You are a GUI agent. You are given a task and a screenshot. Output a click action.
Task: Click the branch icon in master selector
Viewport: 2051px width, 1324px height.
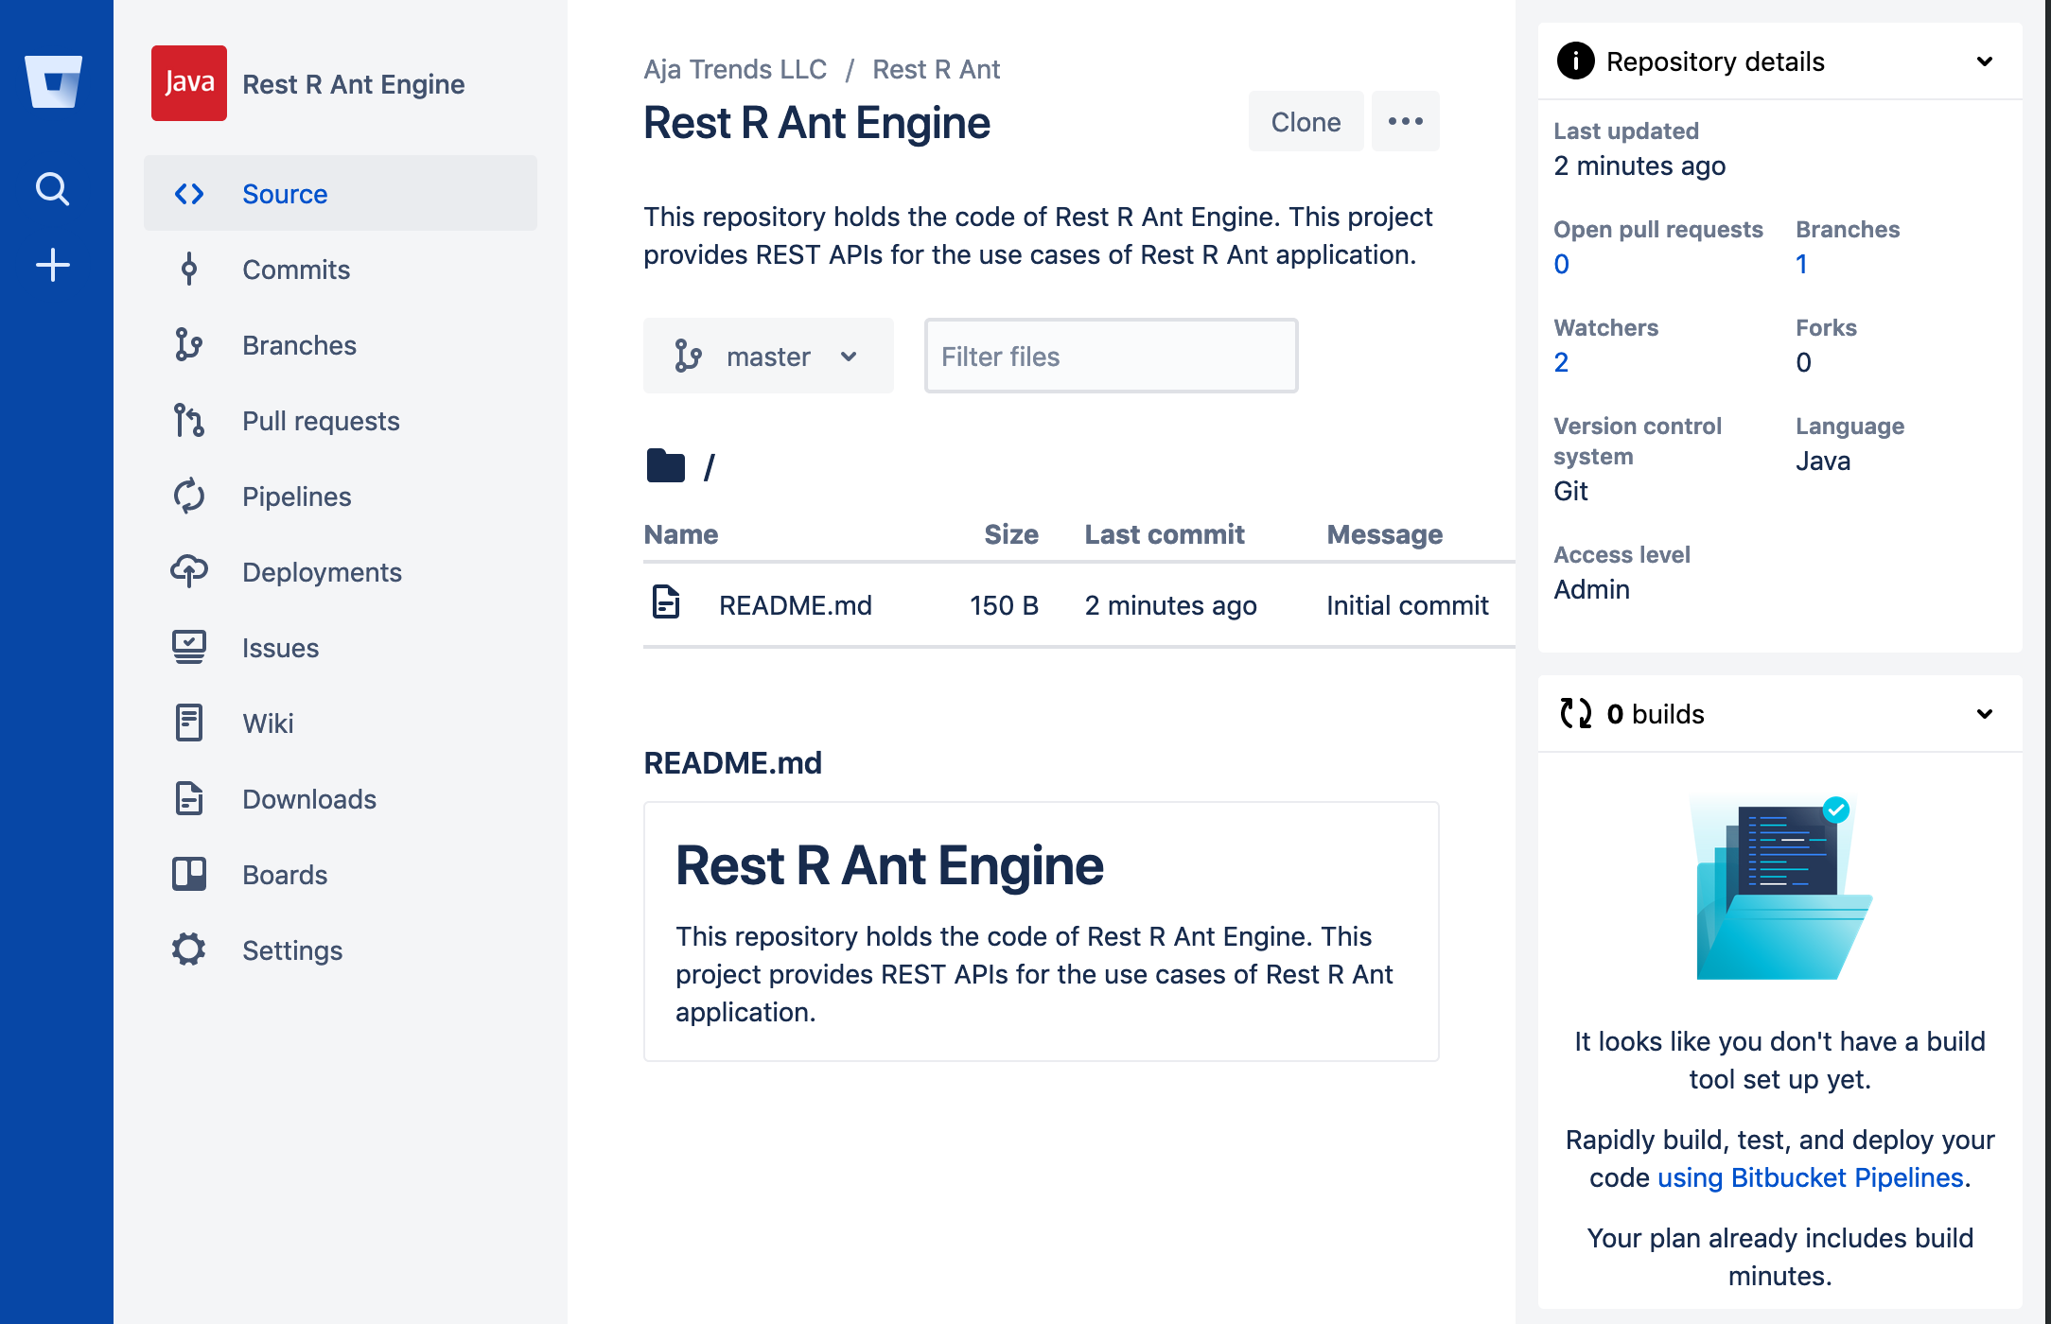(x=689, y=357)
